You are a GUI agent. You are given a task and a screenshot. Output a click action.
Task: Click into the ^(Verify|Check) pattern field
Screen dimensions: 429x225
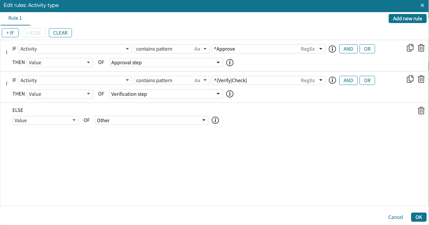(255, 80)
